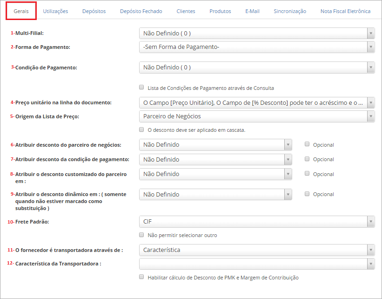
Task: Expand Atribuir o desconto customizado do parceiro dropdown
Action: tap(215, 174)
